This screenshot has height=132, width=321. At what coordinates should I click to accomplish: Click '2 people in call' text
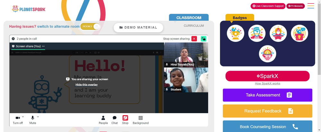(x=27, y=39)
